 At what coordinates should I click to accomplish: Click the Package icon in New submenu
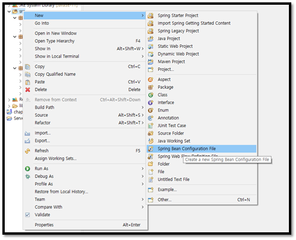point(150,87)
